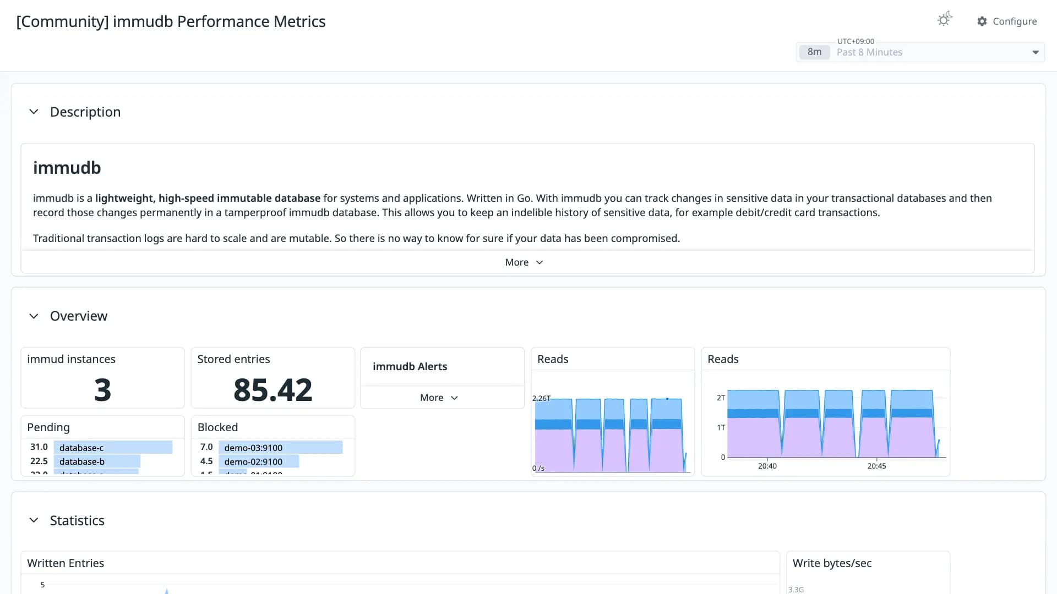
Task: Click the dashboard title immudb Performance Metrics
Action: coord(171,21)
